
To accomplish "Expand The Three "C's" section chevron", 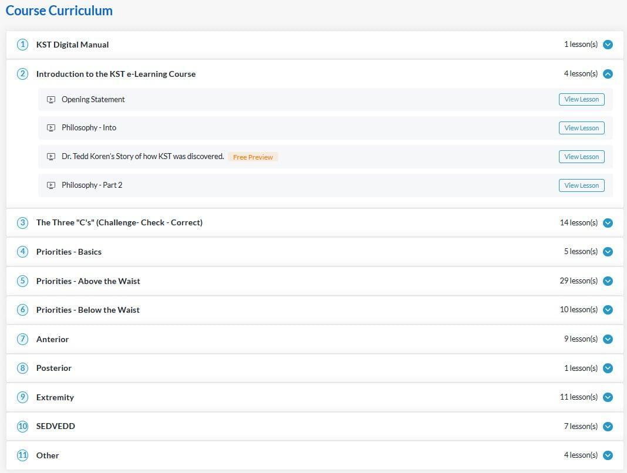I will [608, 223].
